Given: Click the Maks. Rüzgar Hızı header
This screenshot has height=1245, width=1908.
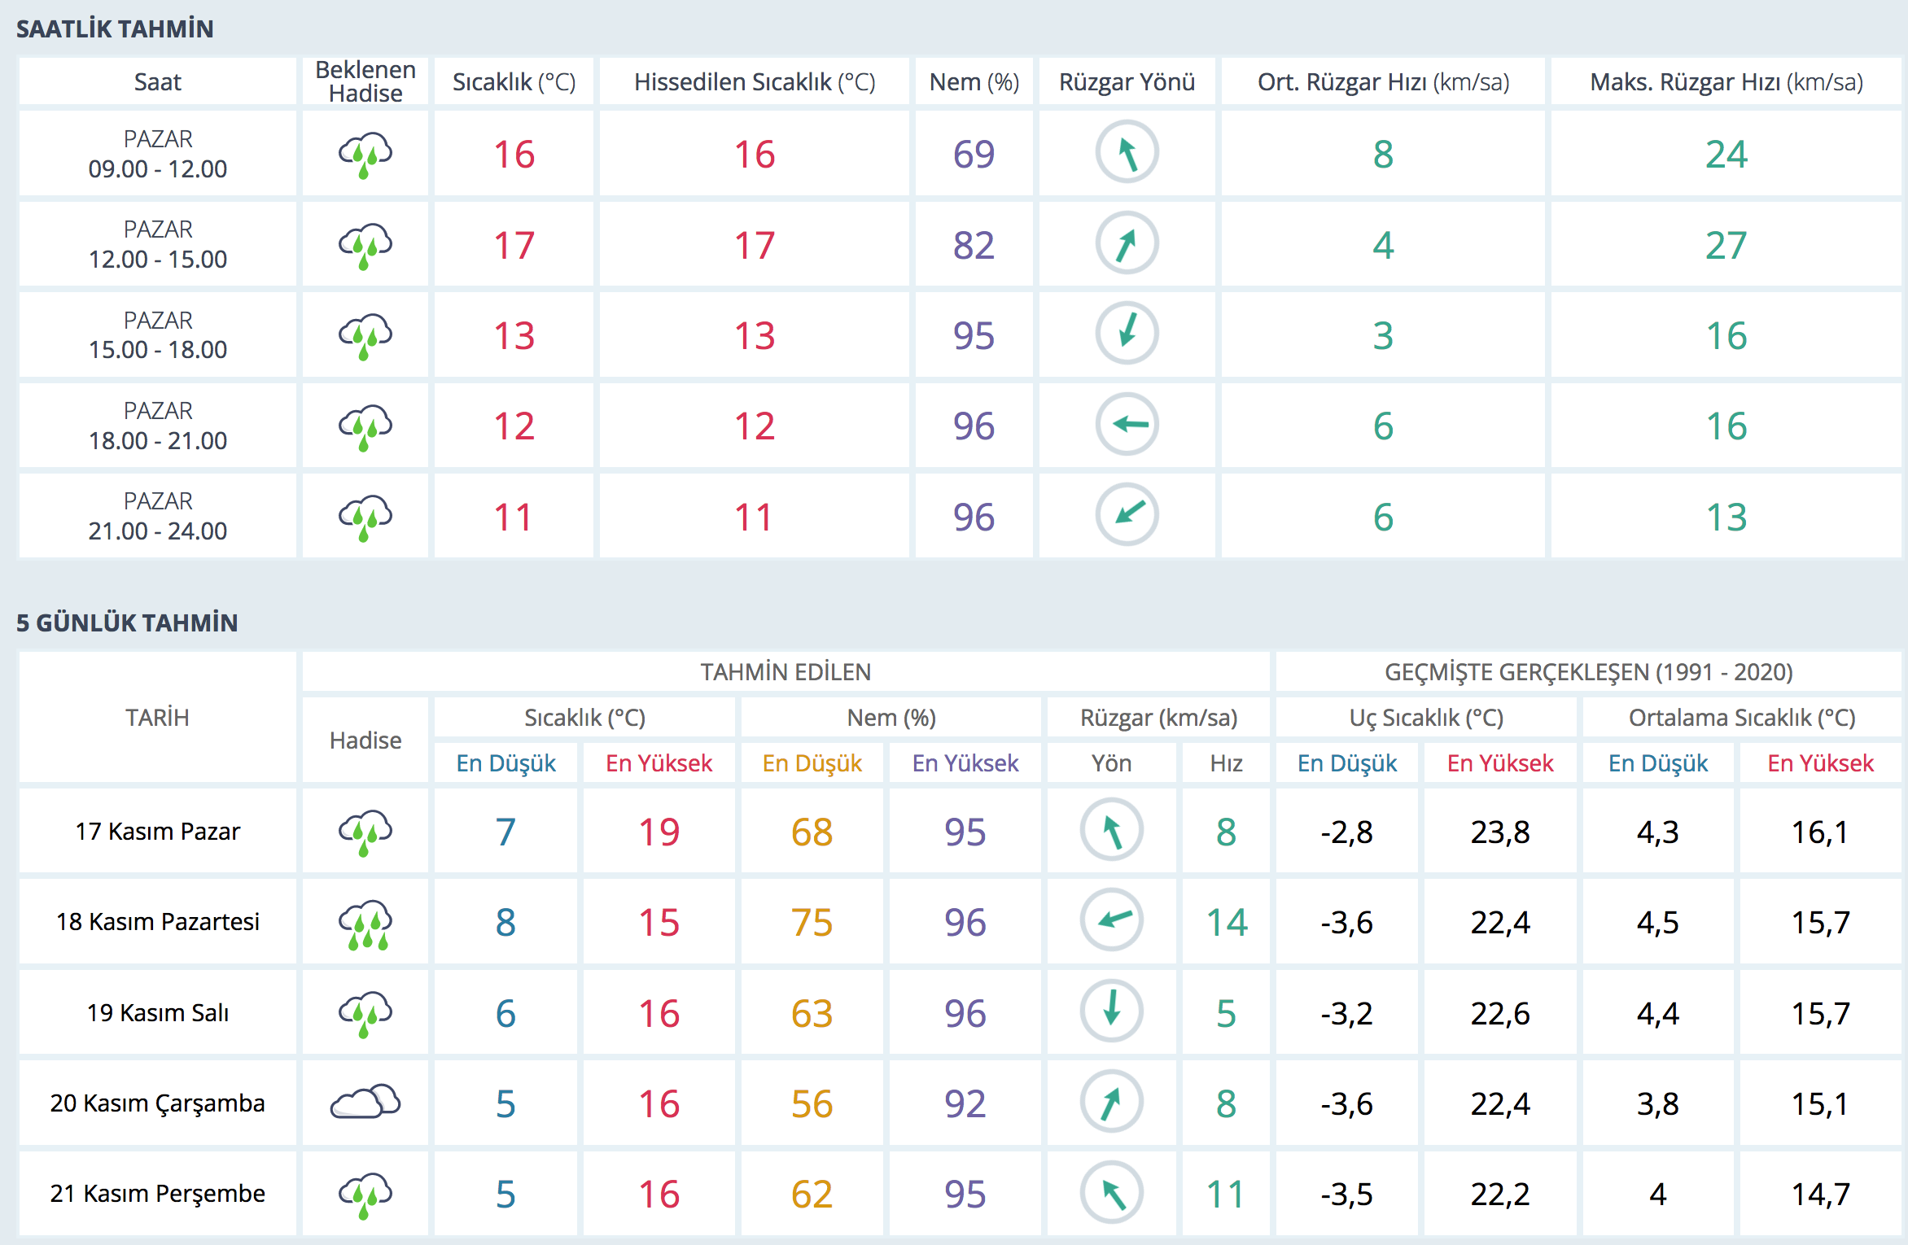Looking at the screenshot, I should click(1726, 81).
